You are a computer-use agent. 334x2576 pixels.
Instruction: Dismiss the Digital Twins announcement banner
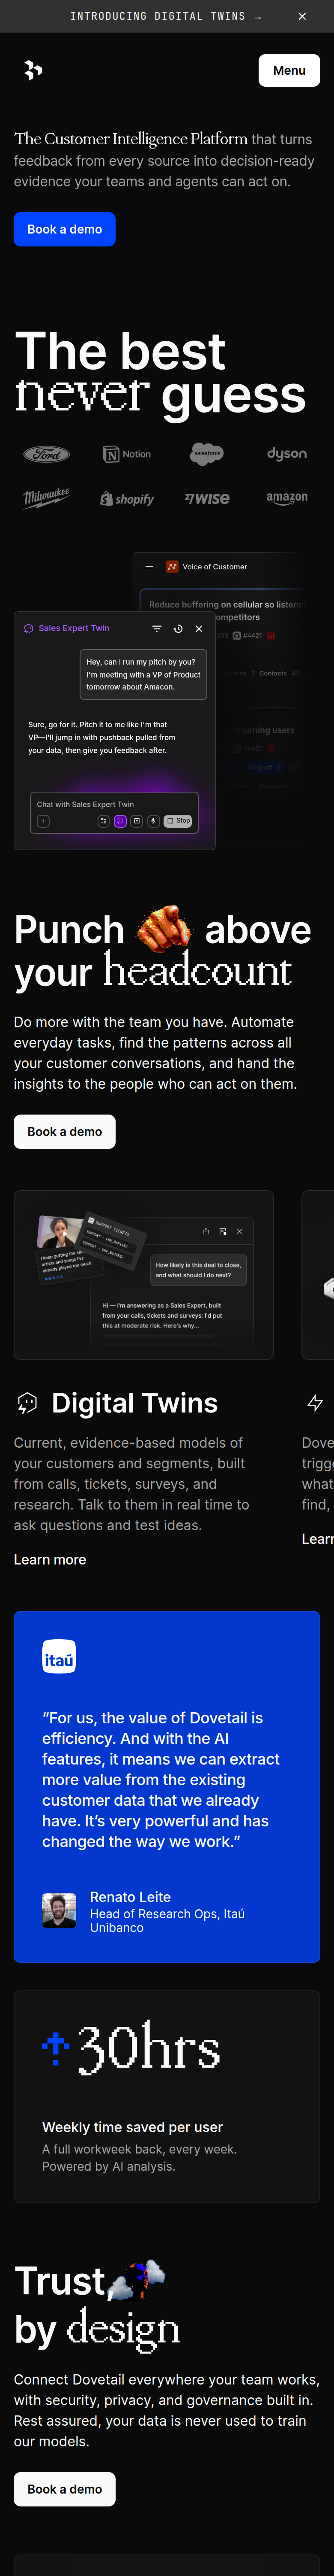coord(302,16)
